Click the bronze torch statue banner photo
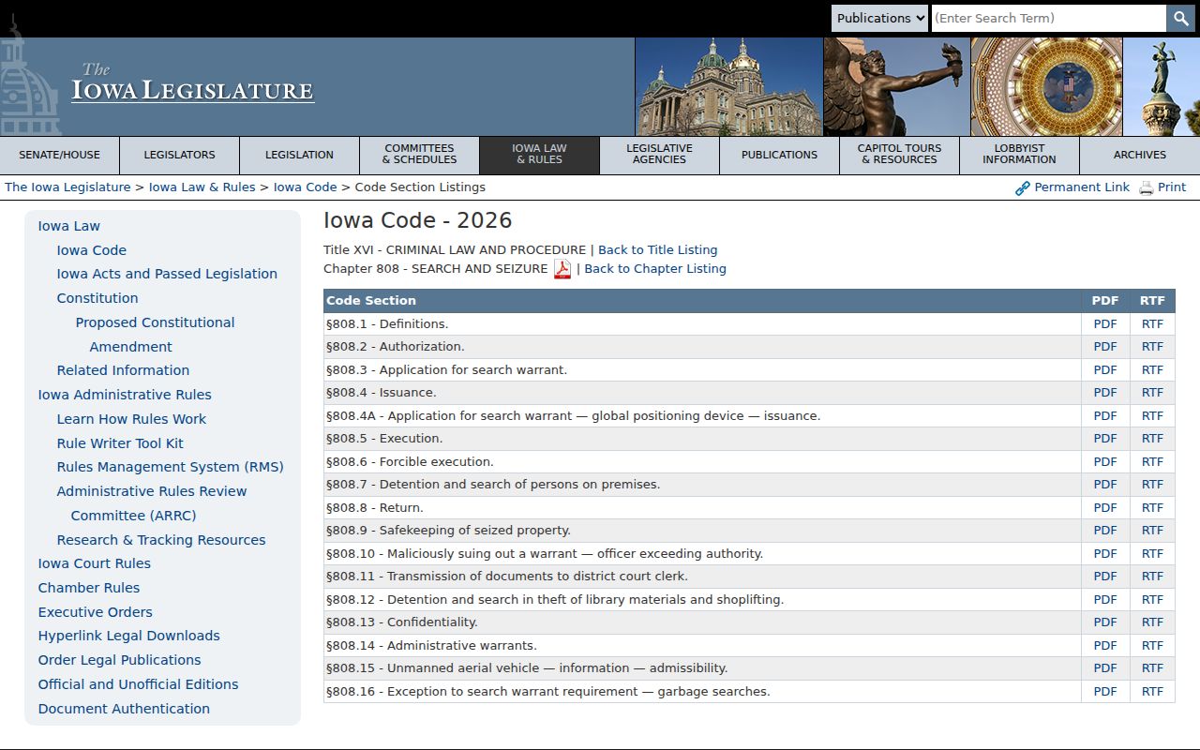1200x750 pixels. click(x=896, y=87)
